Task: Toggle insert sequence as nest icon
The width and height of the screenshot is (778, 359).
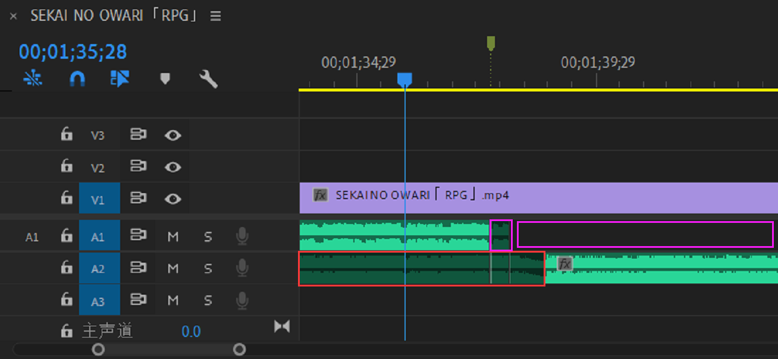Action: pos(33,78)
